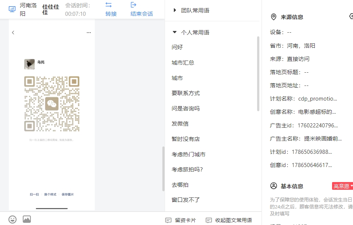Select the 发微信 quick phrase
The width and height of the screenshot is (353, 225).
[180, 124]
